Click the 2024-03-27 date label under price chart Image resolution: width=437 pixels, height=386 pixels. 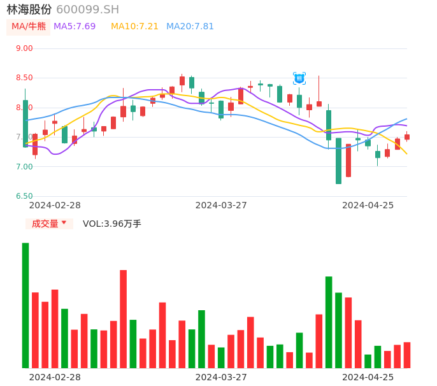pos(221,205)
